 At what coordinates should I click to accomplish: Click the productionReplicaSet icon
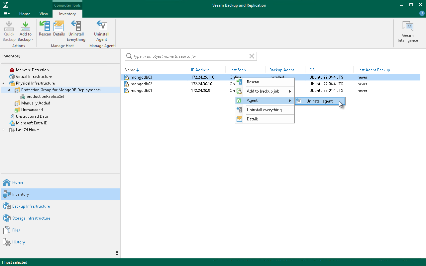23,97
